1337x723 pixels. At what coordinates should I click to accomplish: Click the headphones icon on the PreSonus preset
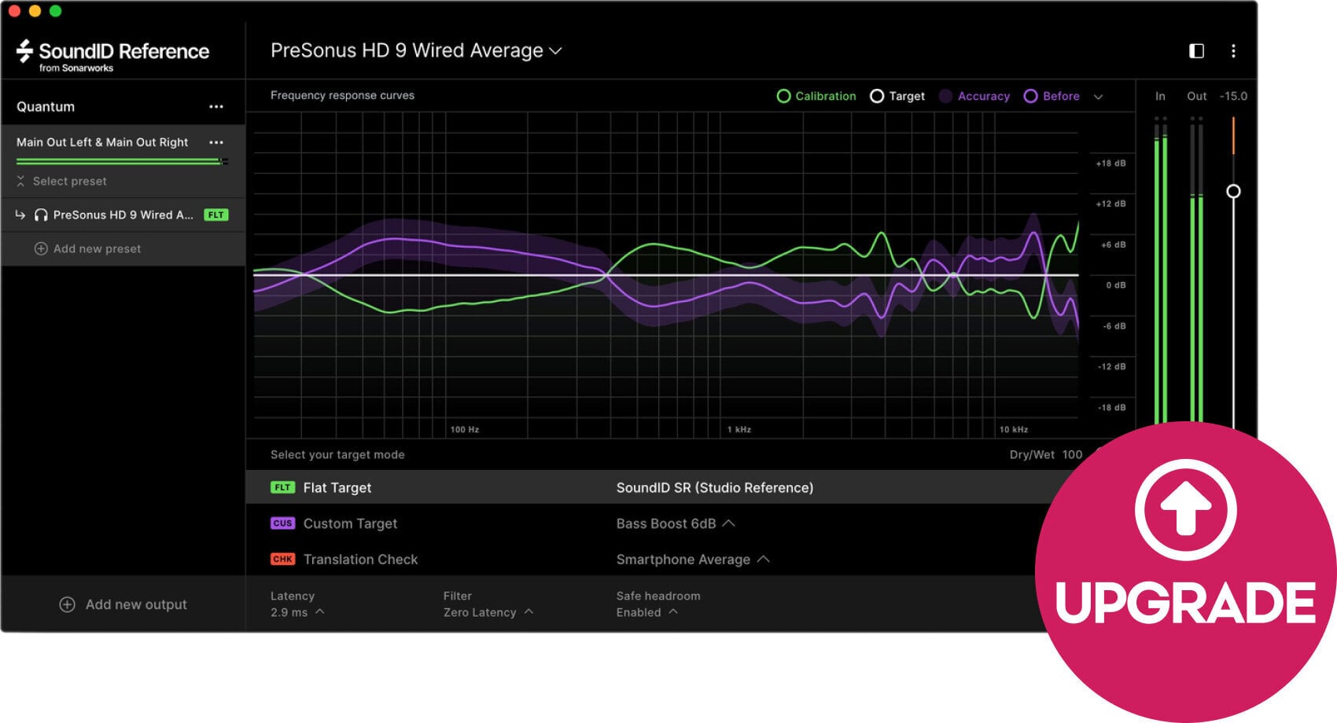pyautogui.click(x=42, y=215)
